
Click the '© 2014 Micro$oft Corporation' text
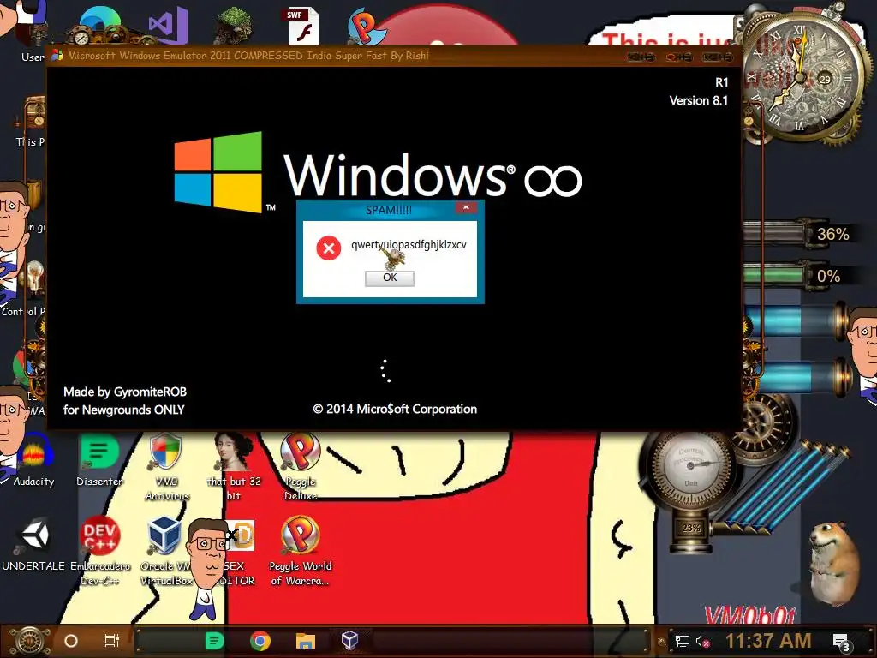(x=395, y=409)
